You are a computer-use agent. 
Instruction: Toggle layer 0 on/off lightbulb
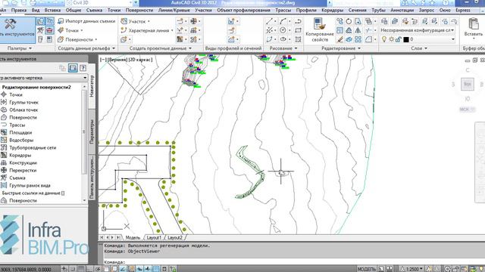point(384,39)
